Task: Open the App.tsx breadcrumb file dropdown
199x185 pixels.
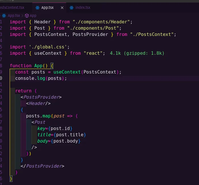Action: 14,16
